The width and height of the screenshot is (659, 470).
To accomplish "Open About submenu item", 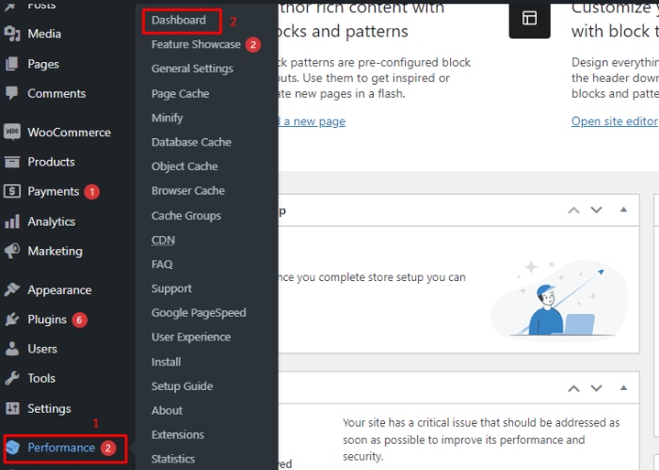I will (167, 411).
